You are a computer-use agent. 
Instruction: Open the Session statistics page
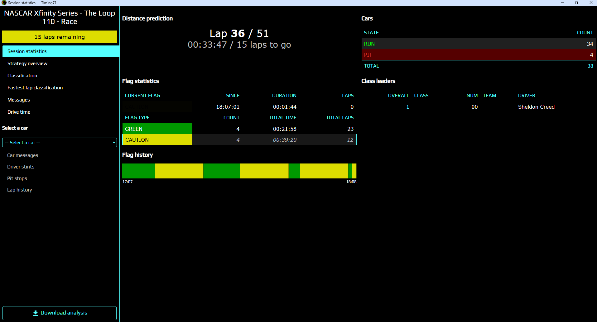pos(61,51)
